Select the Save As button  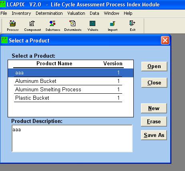tap(154, 135)
